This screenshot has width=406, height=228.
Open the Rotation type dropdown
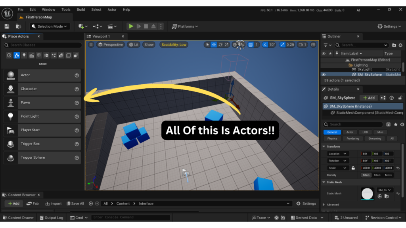tap(338, 161)
